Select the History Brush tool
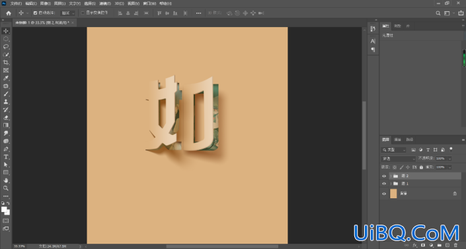466x249 pixels. click(6, 109)
